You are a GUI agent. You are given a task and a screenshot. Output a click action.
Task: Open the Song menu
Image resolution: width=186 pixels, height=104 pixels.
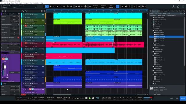click(8, 3)
